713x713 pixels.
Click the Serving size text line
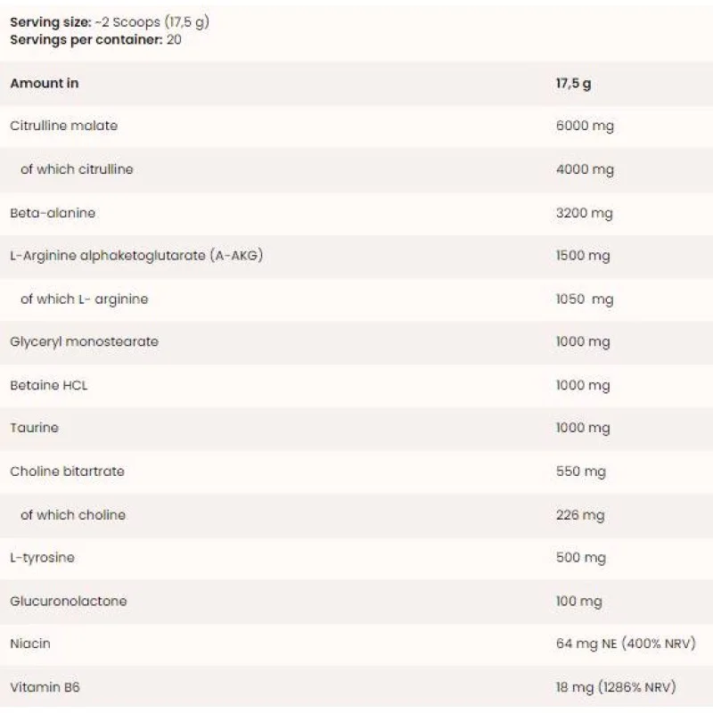(110, 22)
